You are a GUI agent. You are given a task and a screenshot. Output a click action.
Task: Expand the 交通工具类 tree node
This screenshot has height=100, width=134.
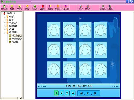pyautogui.click(x=5, y=26)
